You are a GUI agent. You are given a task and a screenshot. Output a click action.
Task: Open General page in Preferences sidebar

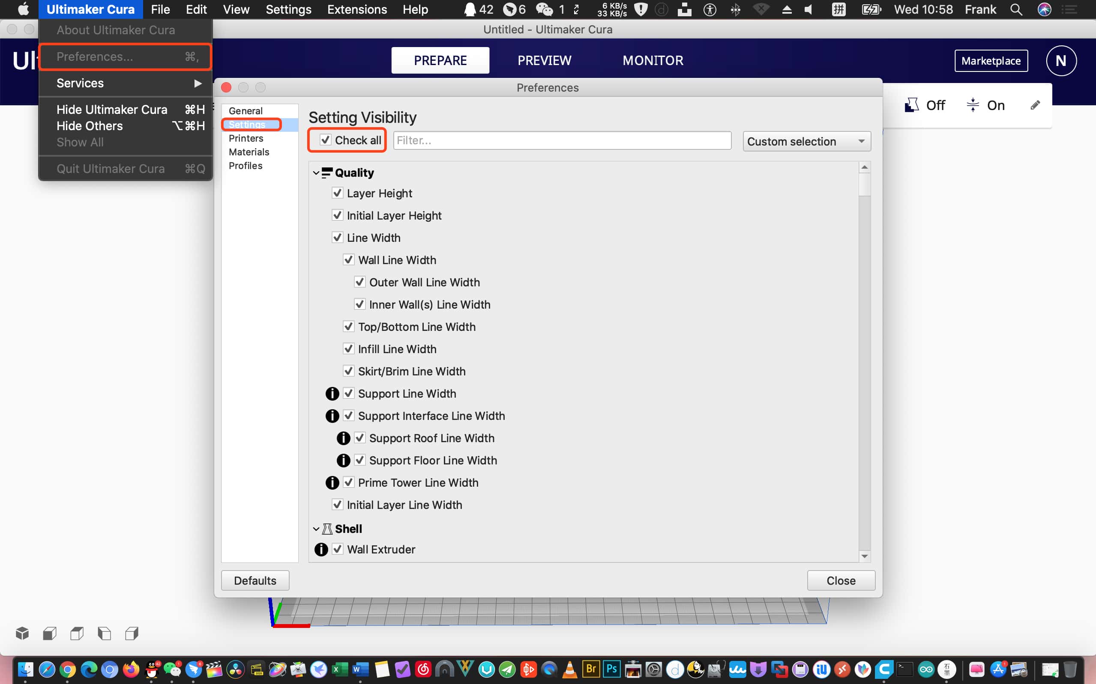pyautogui.click(x=259, y=111)
